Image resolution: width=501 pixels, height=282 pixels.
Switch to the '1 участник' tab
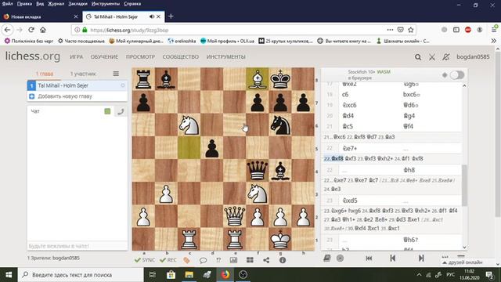pyautogui.click(x=83, y=74)
